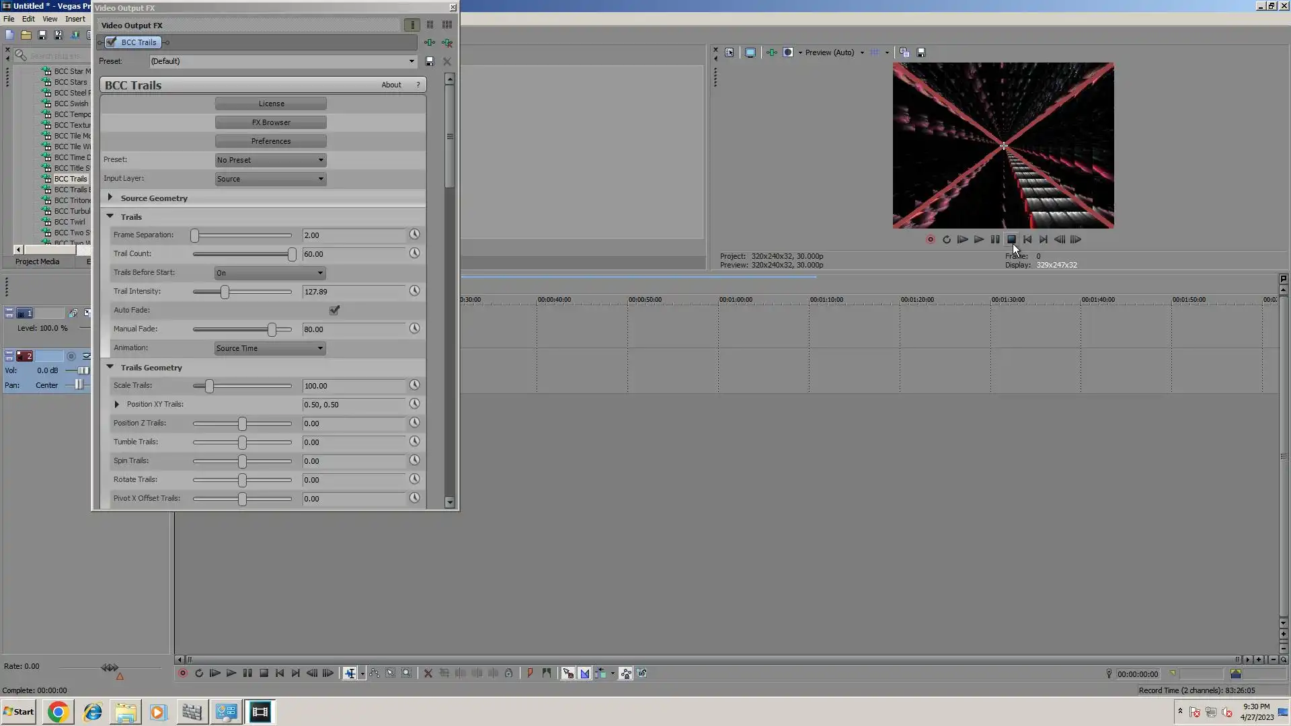Toggle Enable Snapping in the timeline toolbar
The image size is (1291, 726).
pos(568,673)
